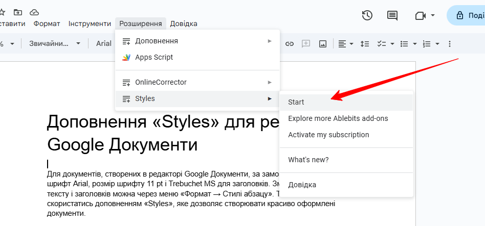
Task: Insert checklist icon
Action: tap(381, 44)
